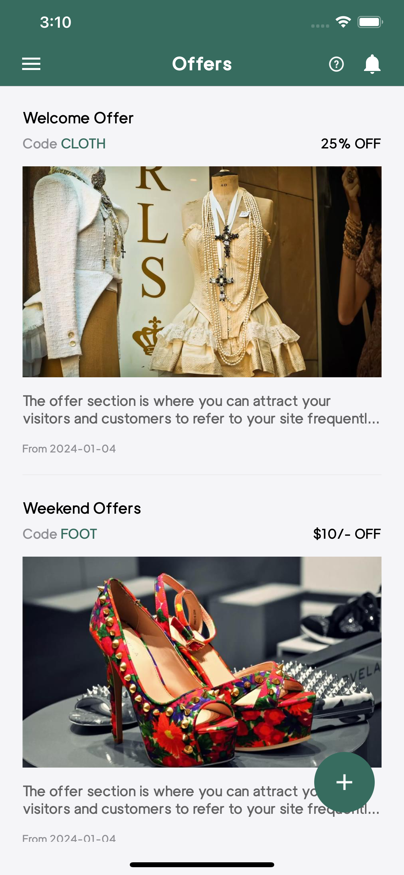Open the Weekend Offers title
404x875 pixels.
(x=82, y=508)
